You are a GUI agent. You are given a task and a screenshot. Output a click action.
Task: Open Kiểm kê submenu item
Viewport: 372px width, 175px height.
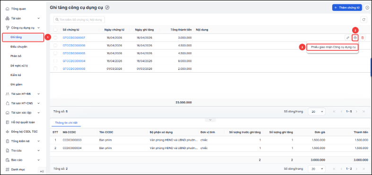16,75
